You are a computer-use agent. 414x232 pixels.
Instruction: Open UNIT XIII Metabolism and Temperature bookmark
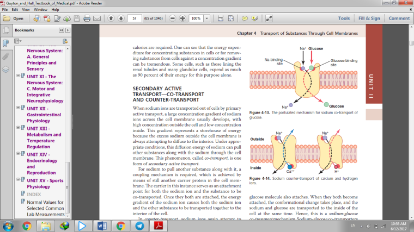click(44, 137)
